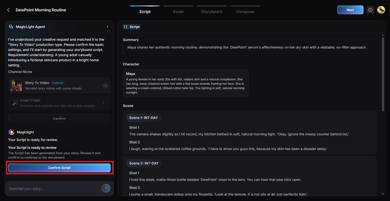390x201 pixels.
Task: Select the Scene 1: INT-DAY label
Action: (144, 118)
